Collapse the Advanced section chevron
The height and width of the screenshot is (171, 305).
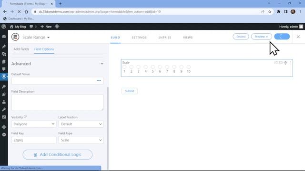pyautogui.click(x=102, y=64)
